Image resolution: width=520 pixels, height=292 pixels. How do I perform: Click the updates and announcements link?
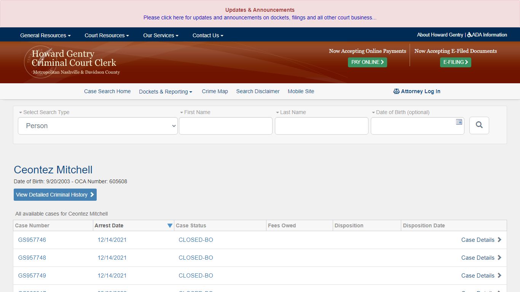[x=260, y=17]
